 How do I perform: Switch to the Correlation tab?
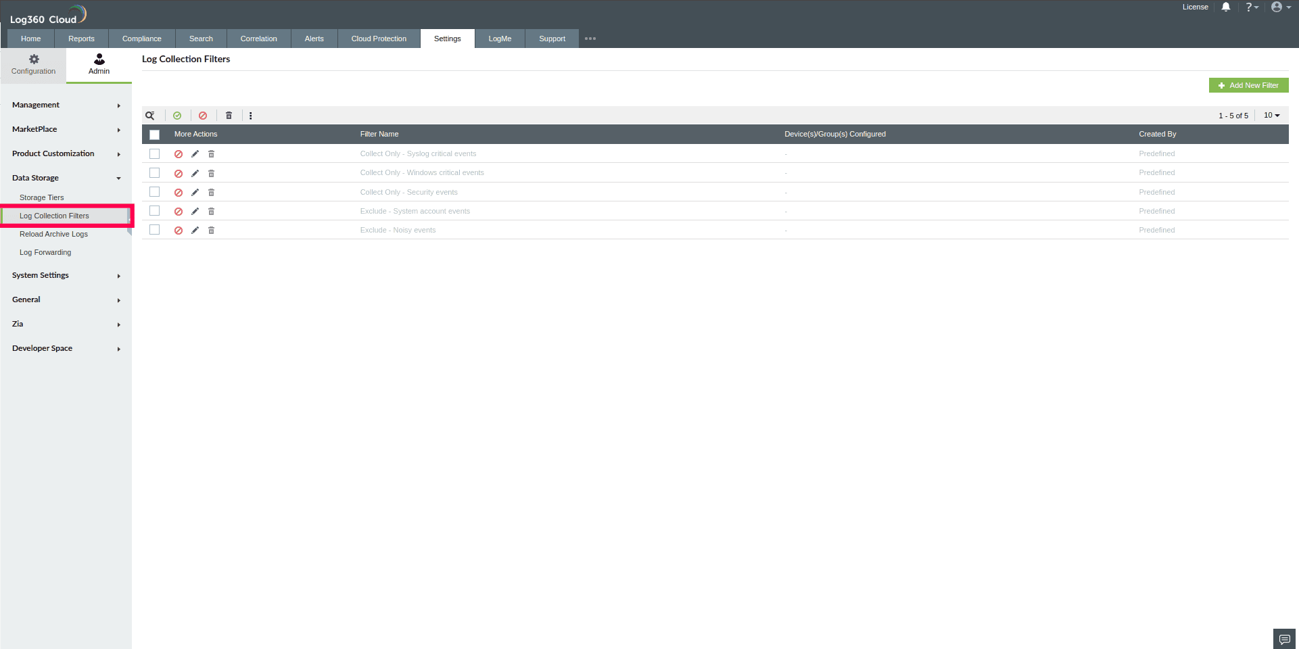258,39
